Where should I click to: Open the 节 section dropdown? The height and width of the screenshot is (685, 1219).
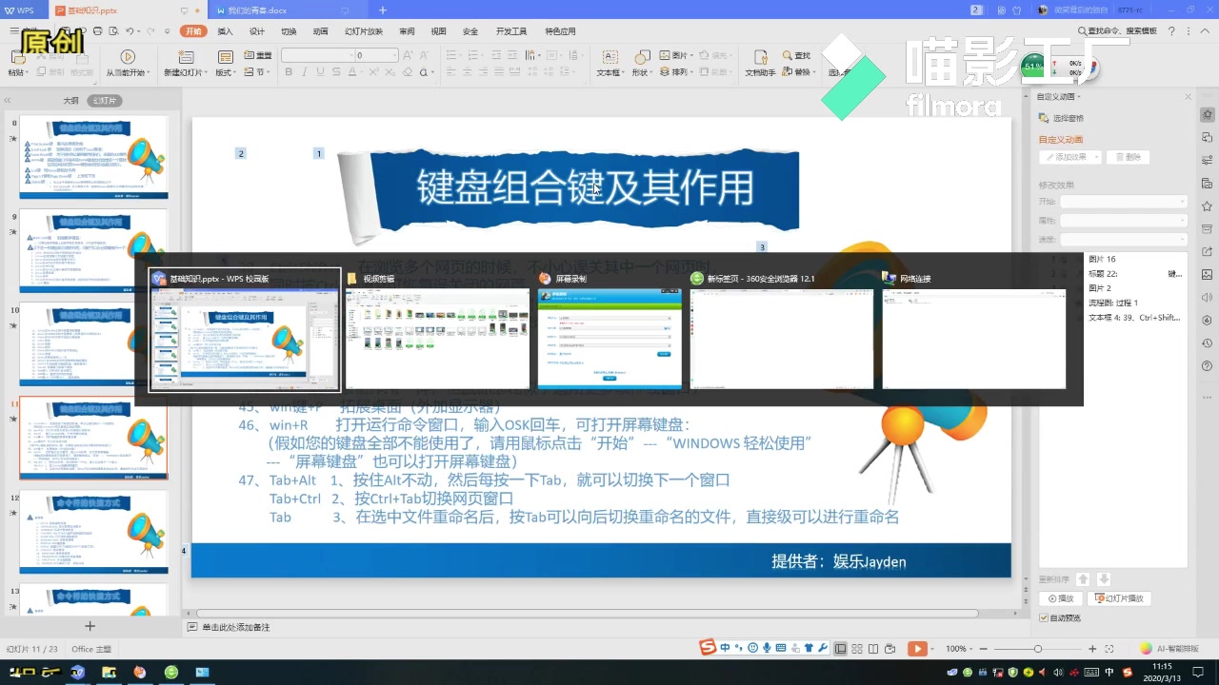coord(257,71)
